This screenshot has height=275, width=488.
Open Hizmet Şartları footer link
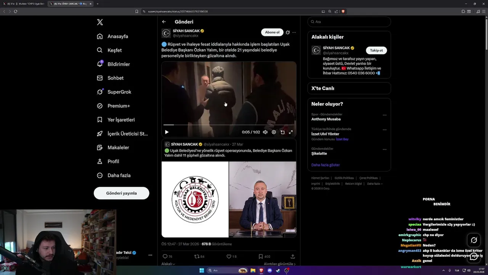click(320, 178)
